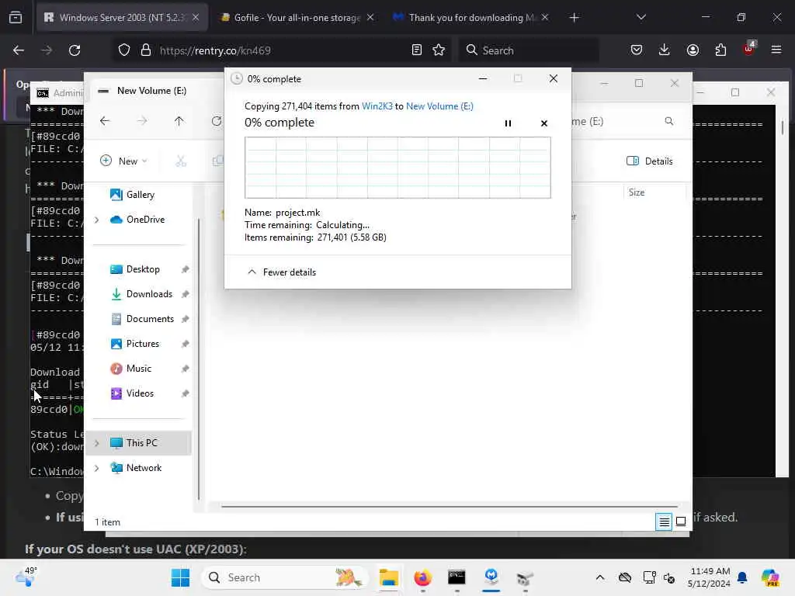The width and height of the screenshot is (795, 596).
Task: Expand the OneDrive tree node
Action: (x=97, y=220)
